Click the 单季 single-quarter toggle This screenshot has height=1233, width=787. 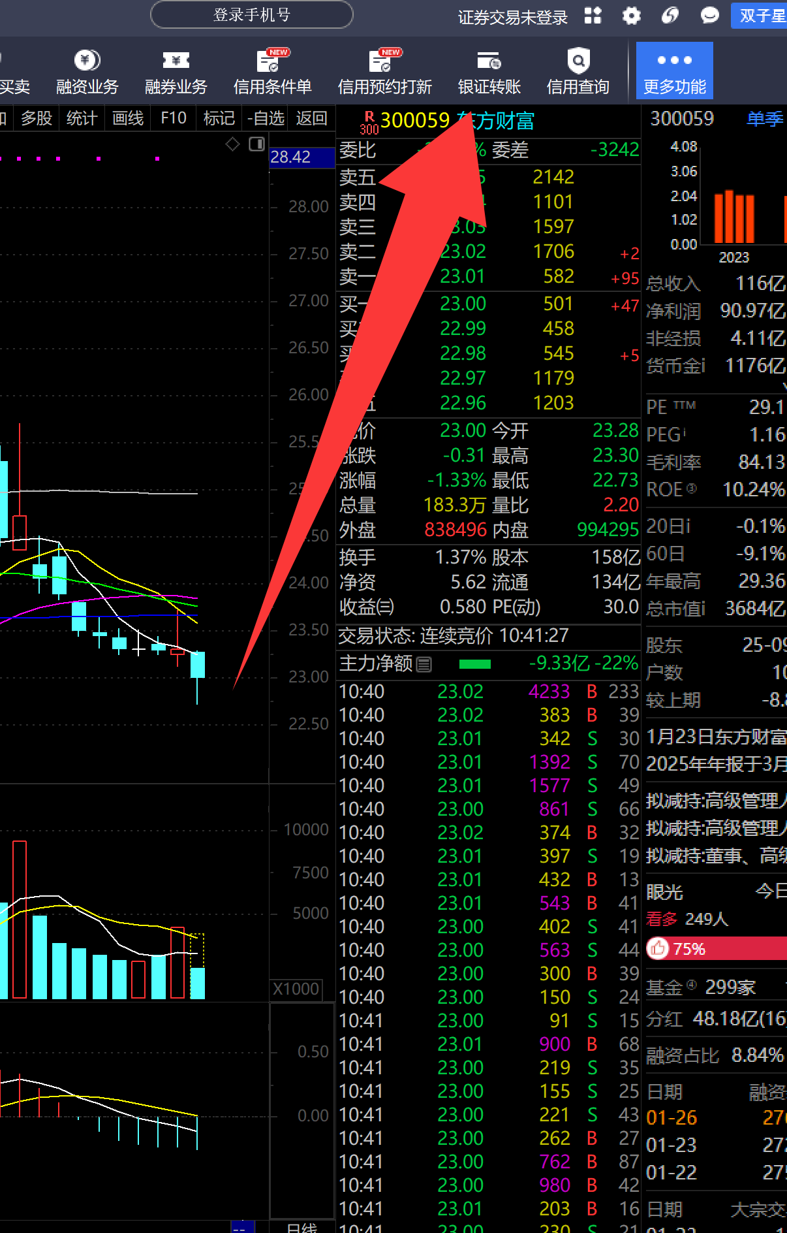pyautogui.click(x=765, y=118)
